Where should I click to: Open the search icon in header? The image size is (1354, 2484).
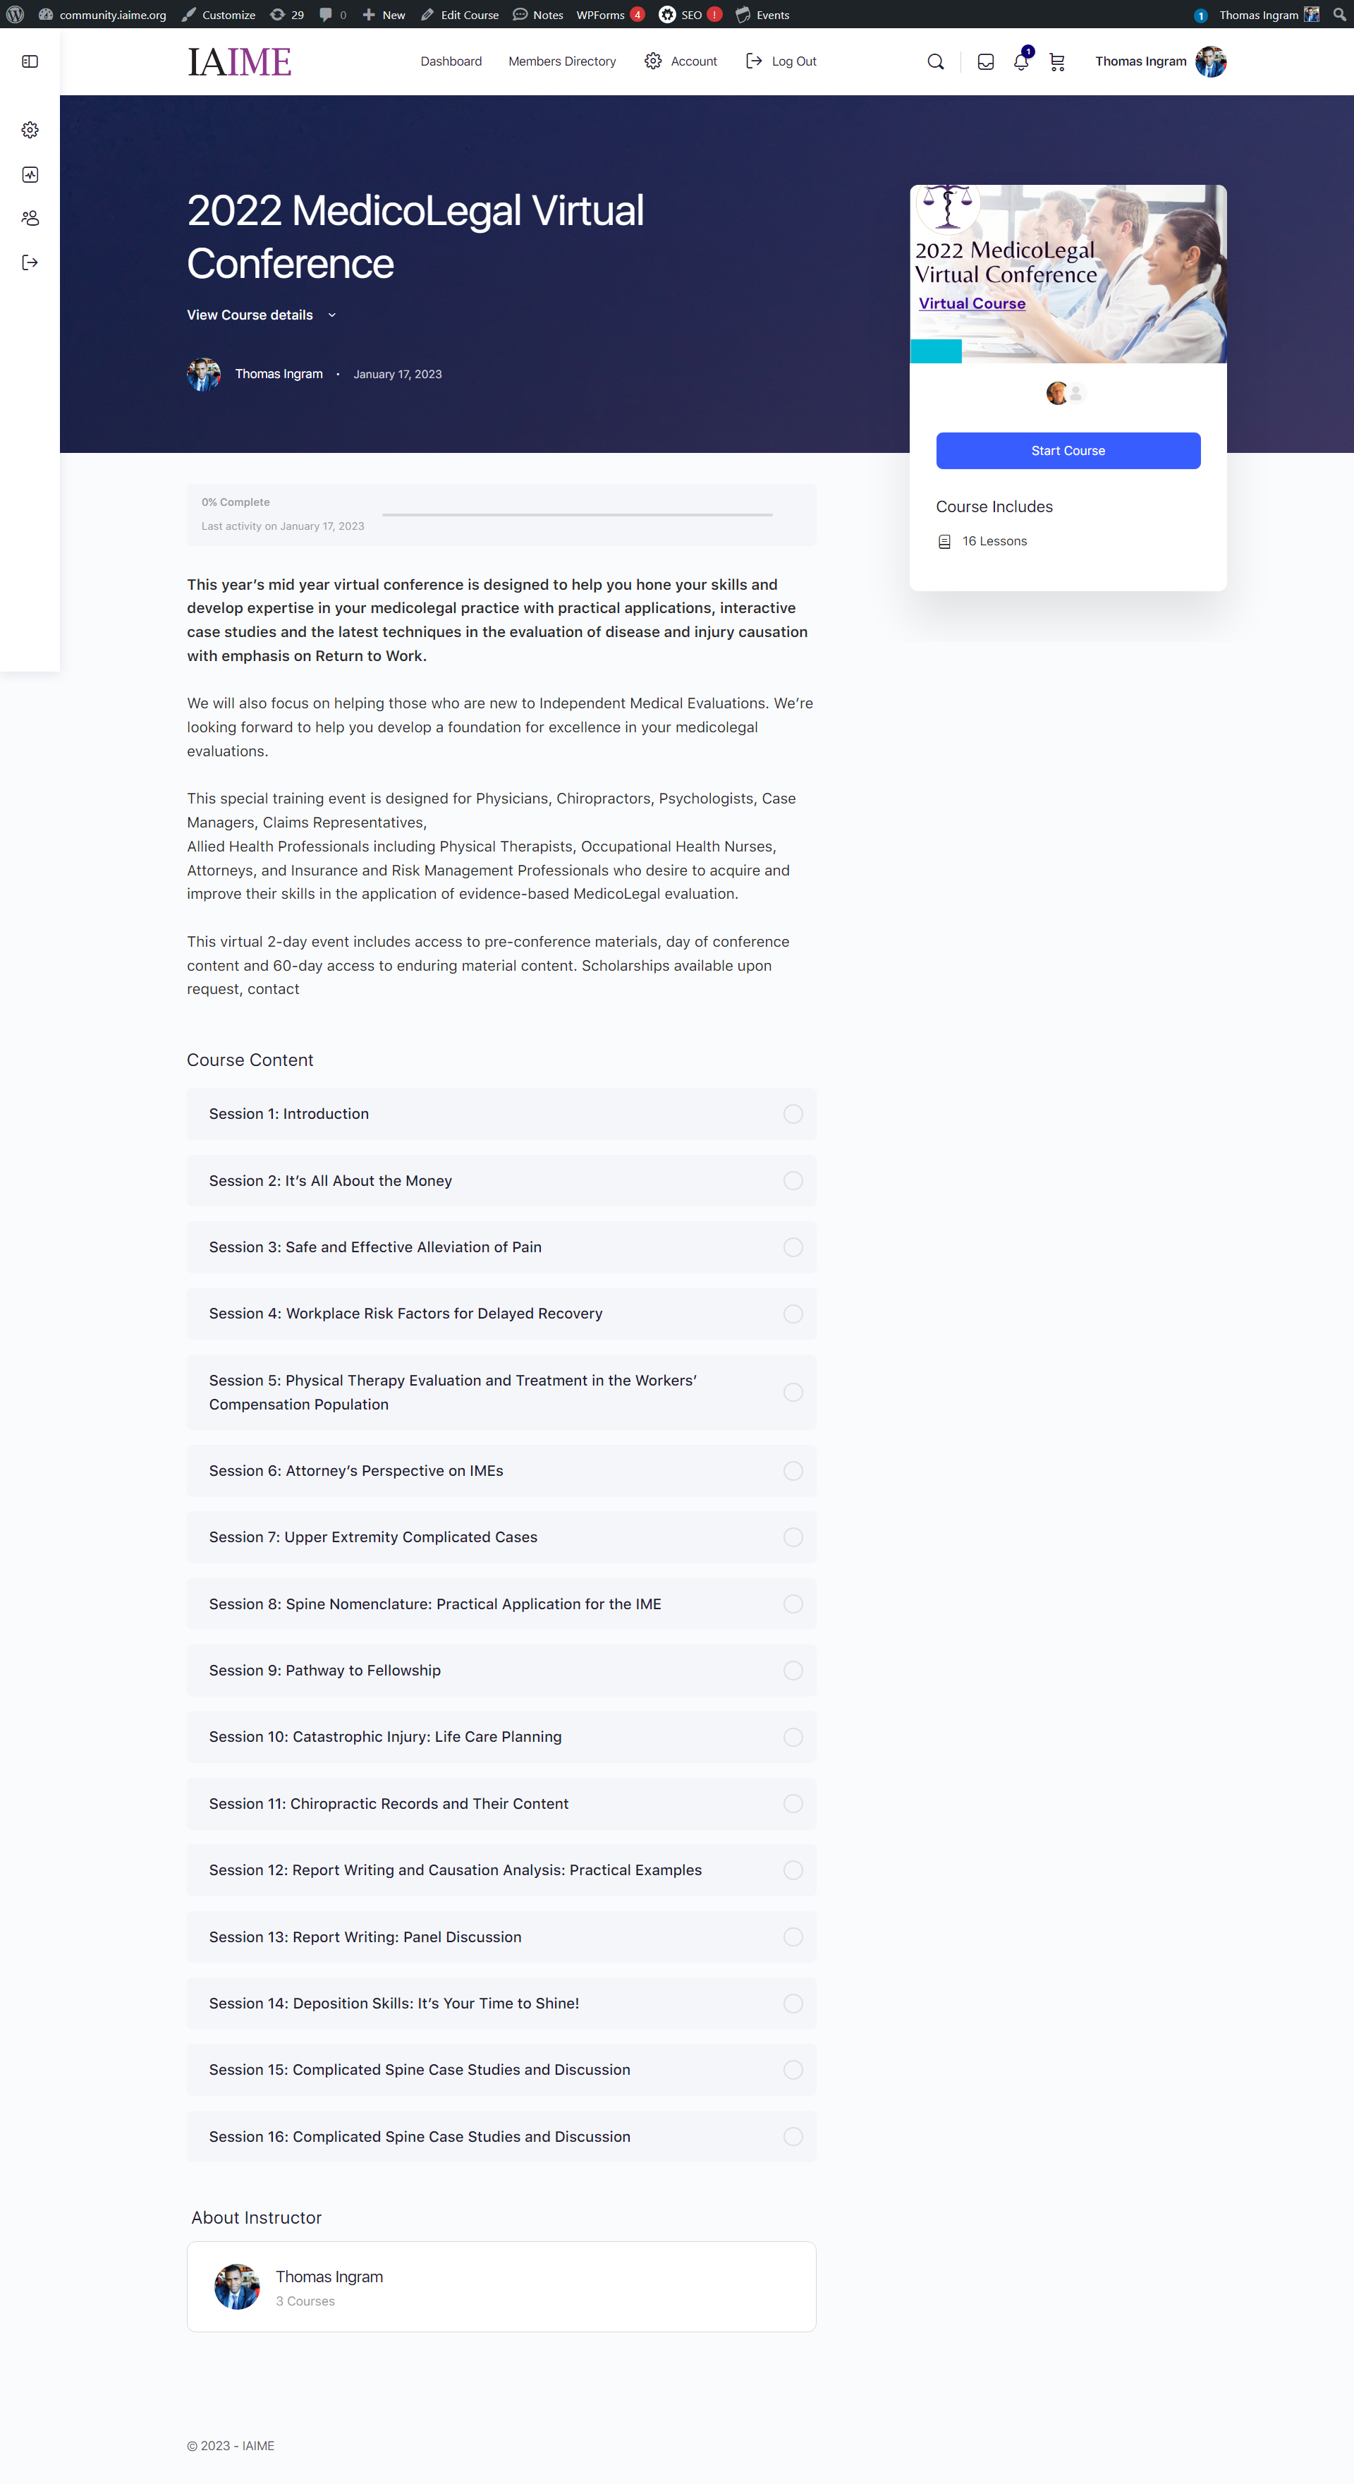[935, 61]
